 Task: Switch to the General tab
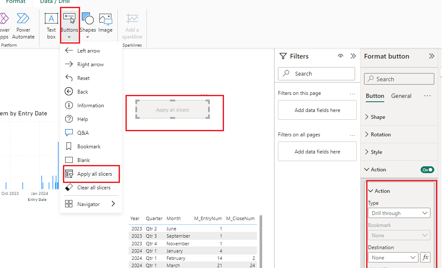coord(401,96)
